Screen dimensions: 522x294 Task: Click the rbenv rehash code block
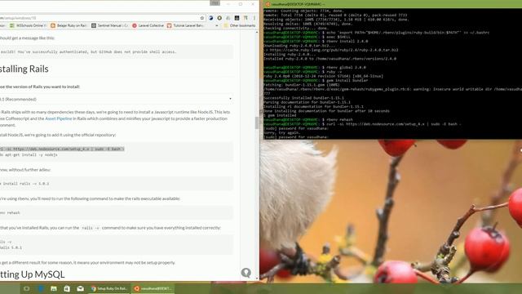click(x=116, y=212)
